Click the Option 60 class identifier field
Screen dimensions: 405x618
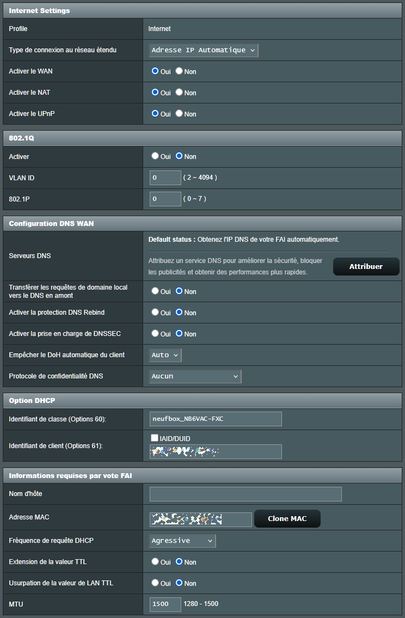pyautogui.click(x=216, y=419)
